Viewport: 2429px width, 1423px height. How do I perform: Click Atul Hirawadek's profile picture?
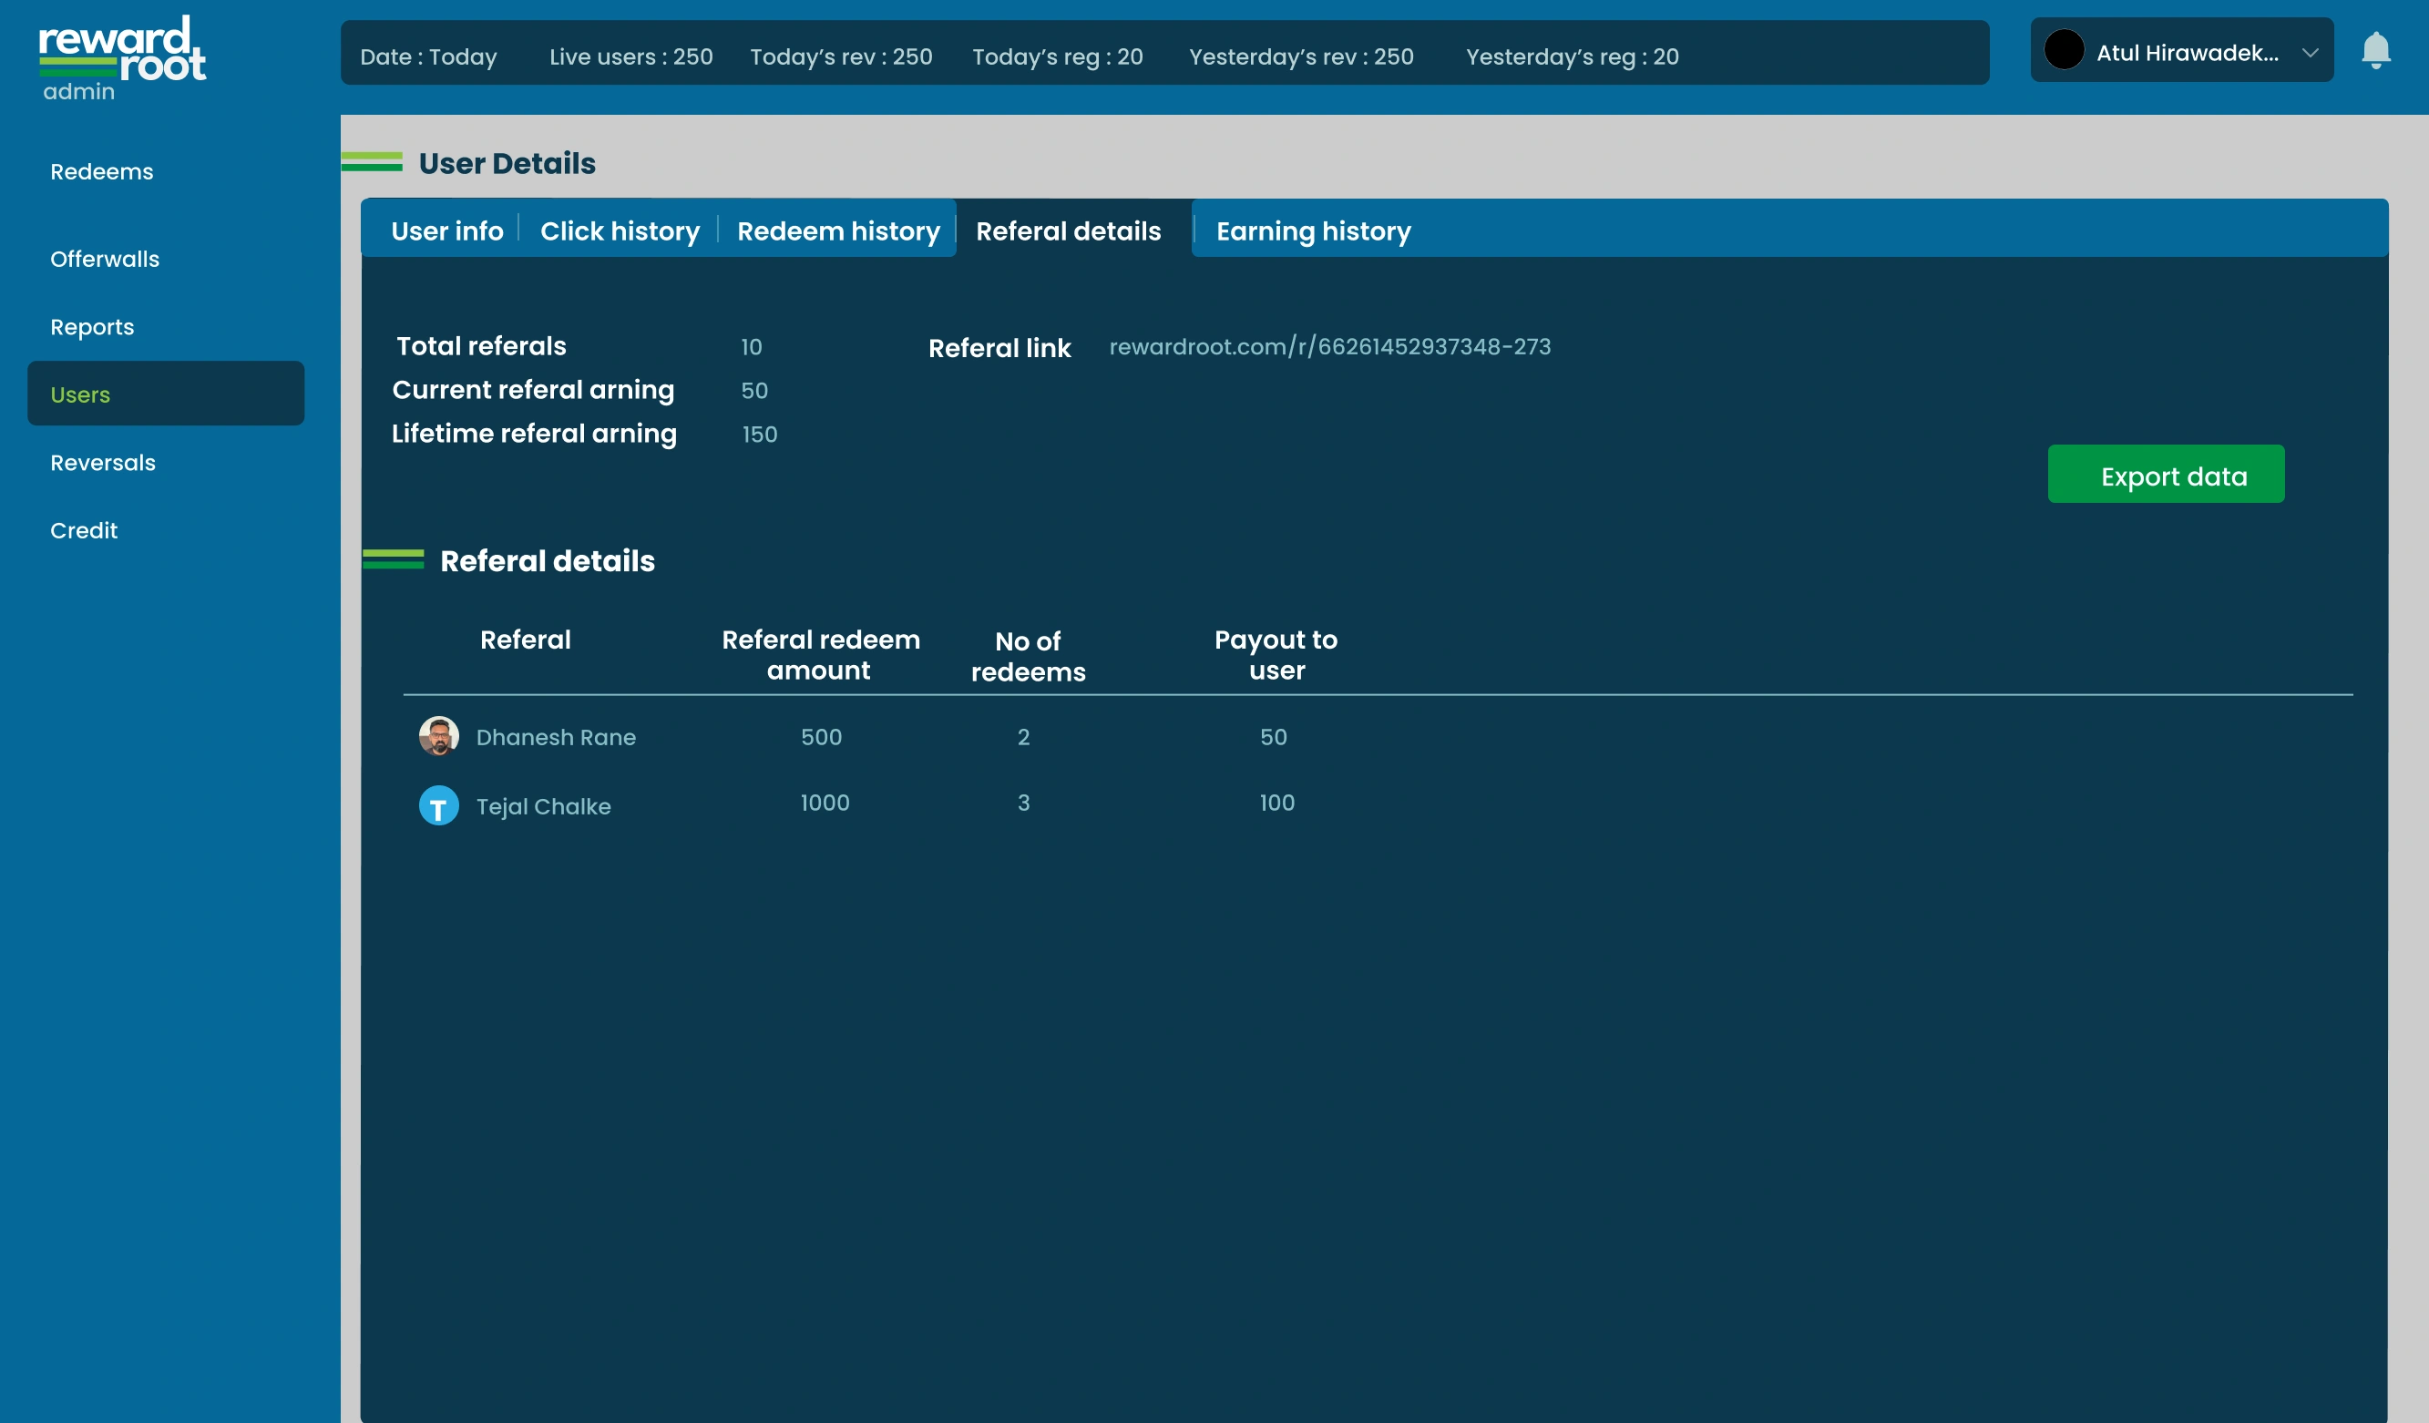pyautogui.click(x=2065, y=49)
